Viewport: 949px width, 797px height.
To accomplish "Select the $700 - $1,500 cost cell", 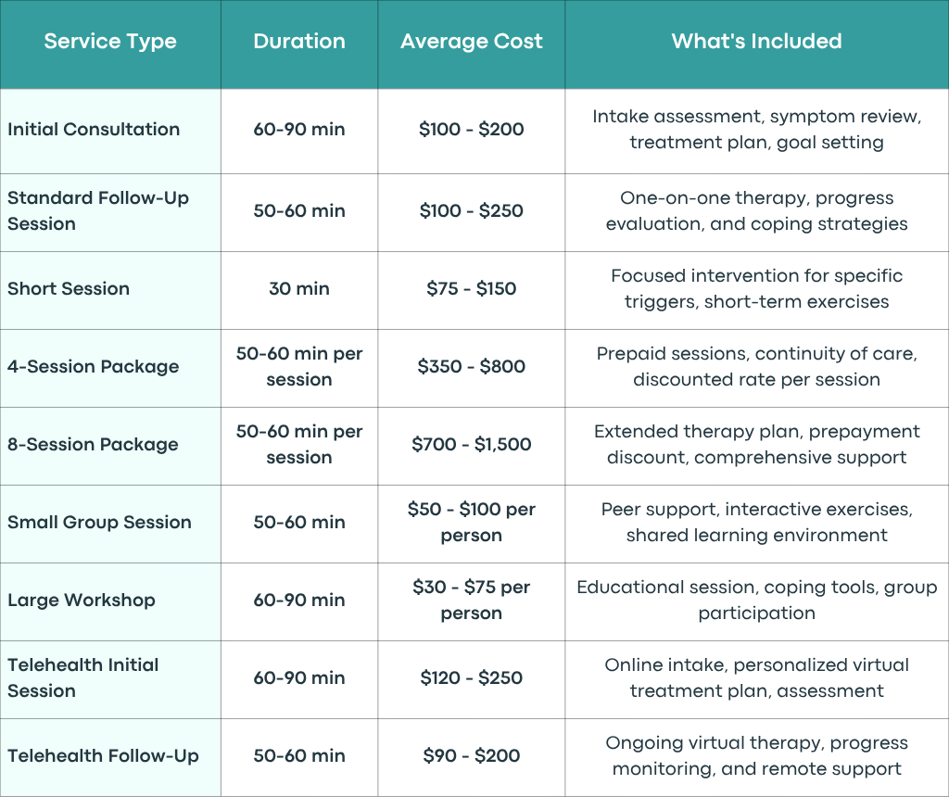I will [x=472, y=445].
